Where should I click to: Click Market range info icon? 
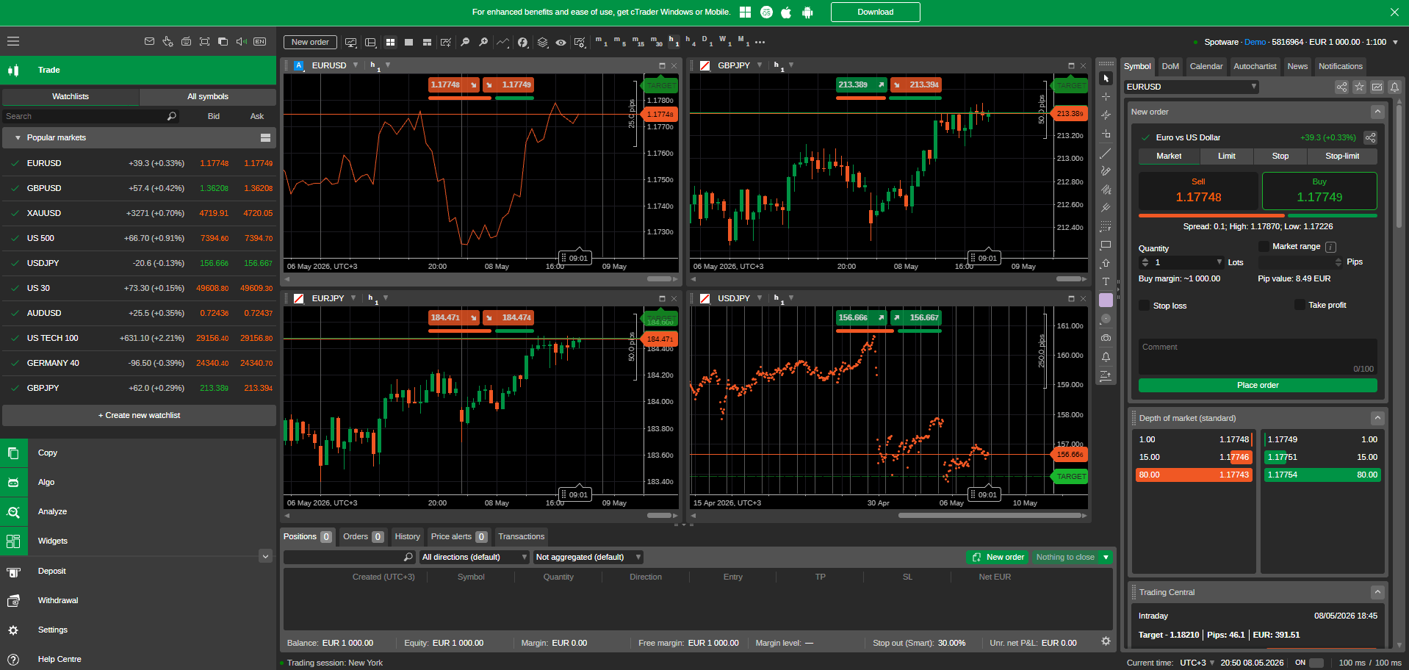pyautogui.click(x=1330, y=247)
